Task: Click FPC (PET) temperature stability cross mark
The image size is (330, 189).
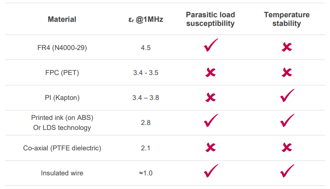Action: pyautogui.click(x=287, y=72)
